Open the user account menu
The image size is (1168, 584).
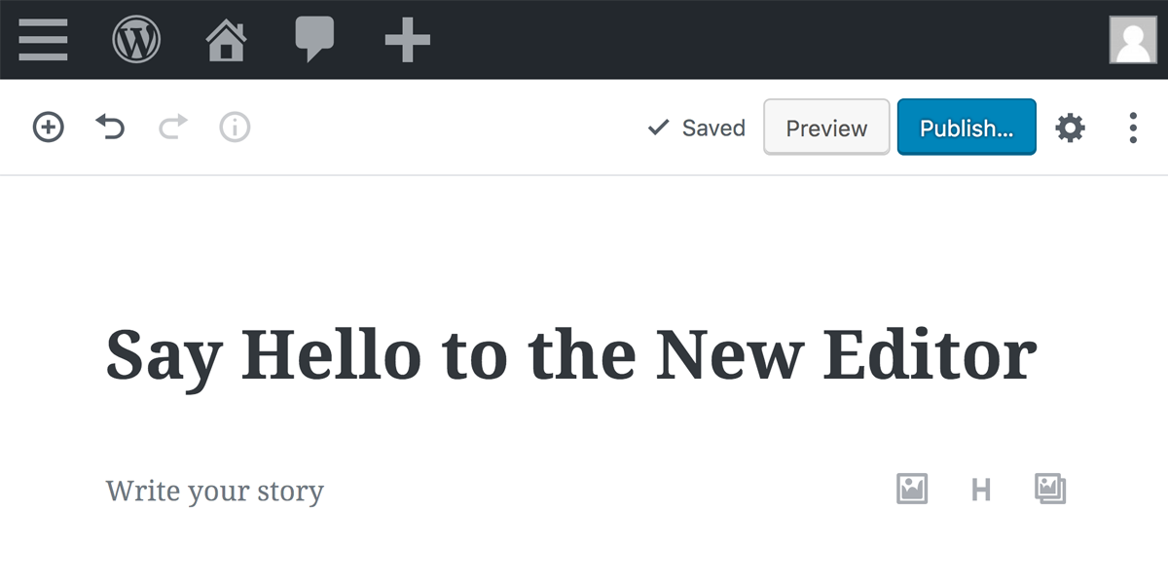(1133, 39)
